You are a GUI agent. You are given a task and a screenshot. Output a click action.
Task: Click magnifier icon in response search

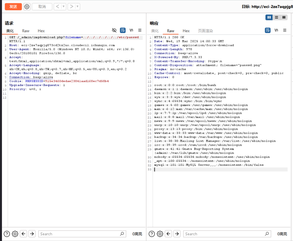[267, 234]
